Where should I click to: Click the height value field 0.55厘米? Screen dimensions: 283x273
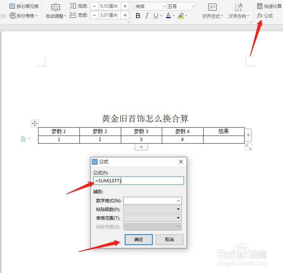pyautogui.click(x=110, y=6)
